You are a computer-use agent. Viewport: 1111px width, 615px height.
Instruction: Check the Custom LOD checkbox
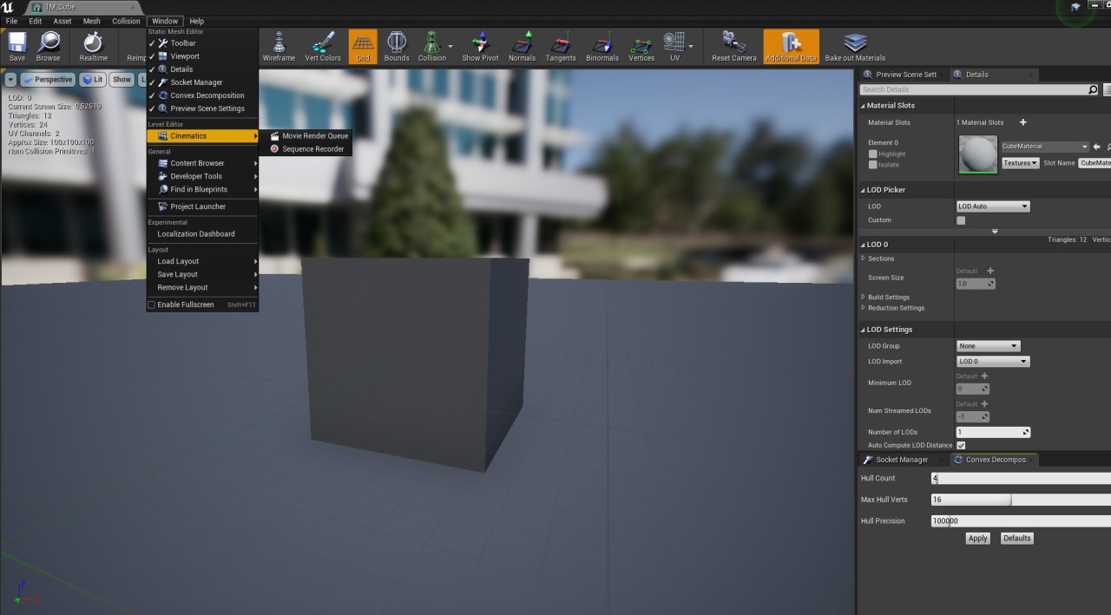pyautogui.click(x=961, y=220)
